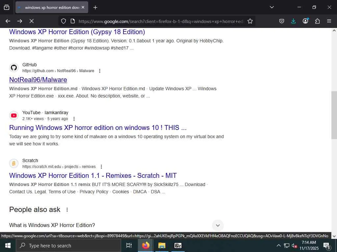Image resolution: width=337 pixels, height=252 pixels.
Task: Open more options for the YouTube result
Action: click(x=74, y=119)
